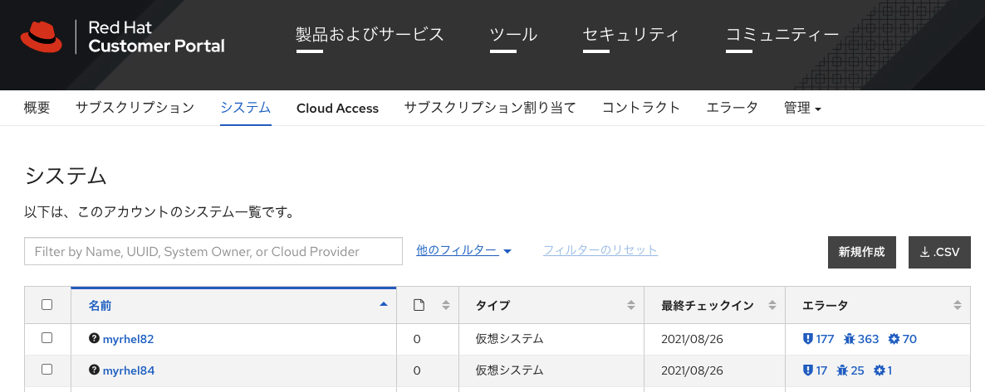
Task: Open エラータ tab in navigation
Action: point(732,108)
